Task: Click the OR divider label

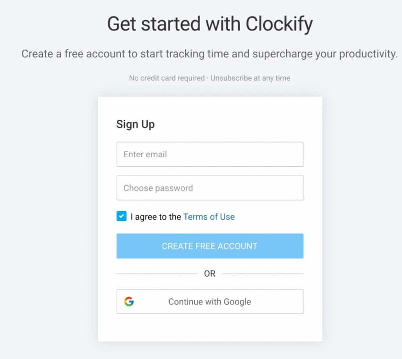Action: point(210,274)
